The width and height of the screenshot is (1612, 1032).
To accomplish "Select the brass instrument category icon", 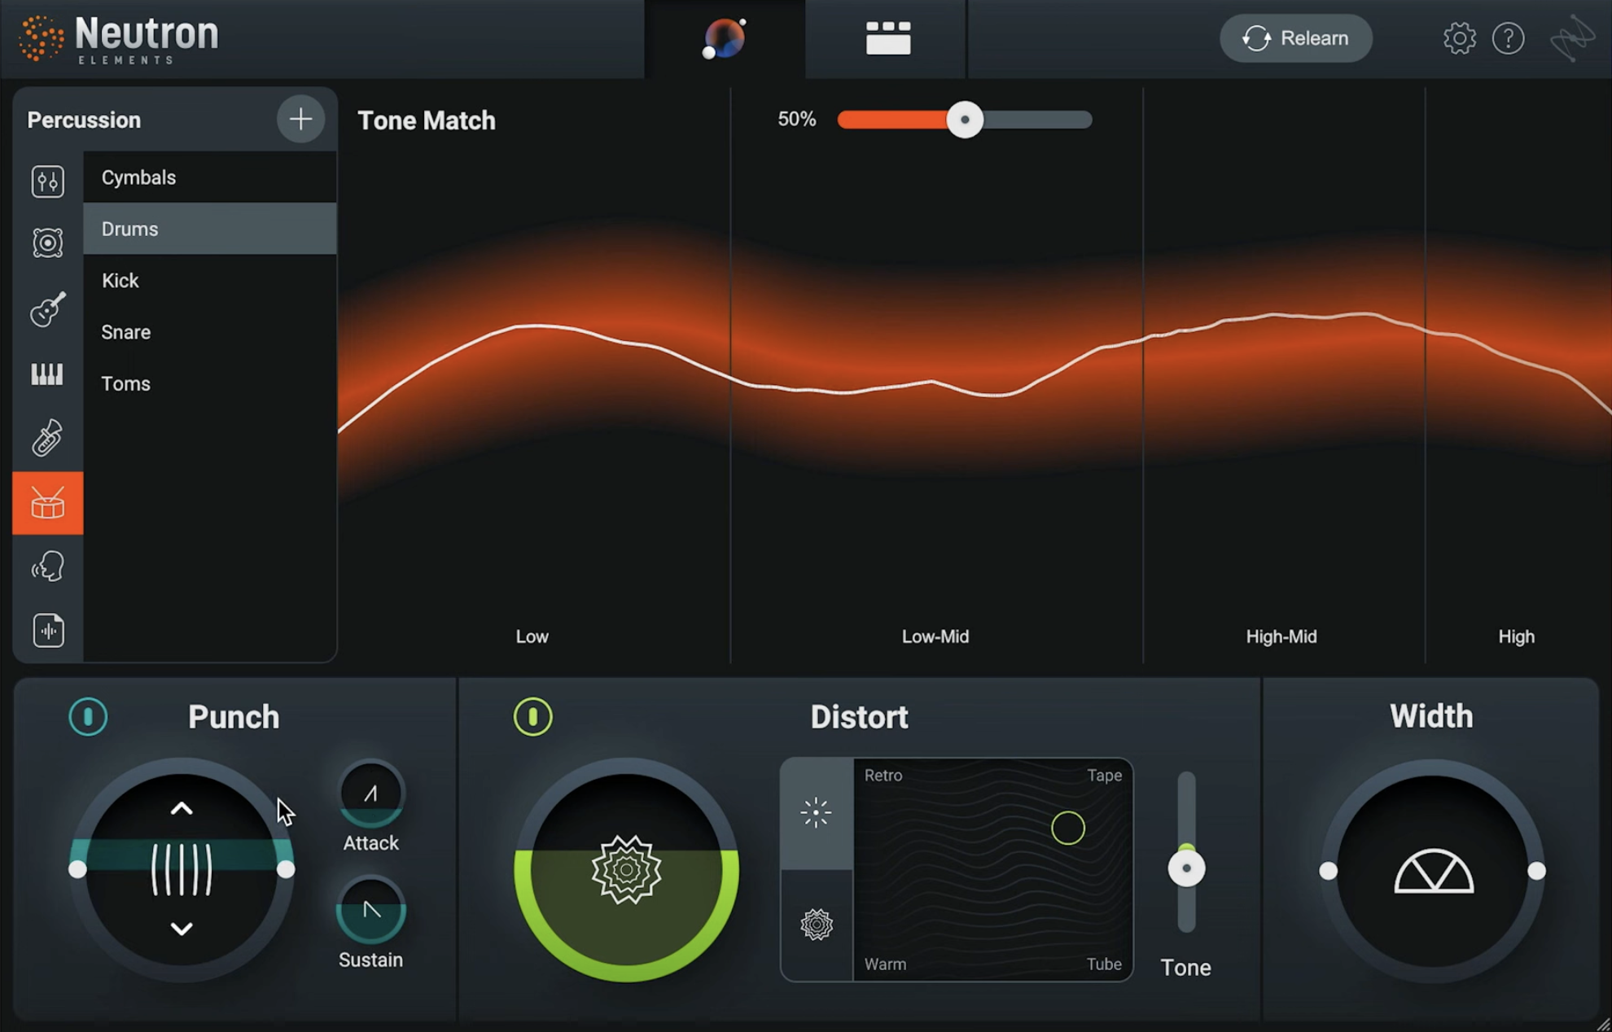I will (47, 439).
